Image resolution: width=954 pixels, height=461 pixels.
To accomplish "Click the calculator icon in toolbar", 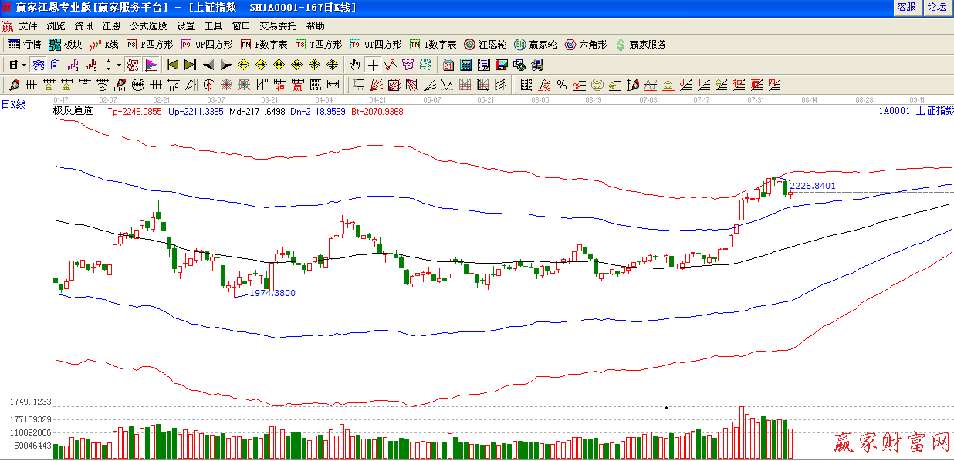I will pyautogui.click(x=466, y=65).
